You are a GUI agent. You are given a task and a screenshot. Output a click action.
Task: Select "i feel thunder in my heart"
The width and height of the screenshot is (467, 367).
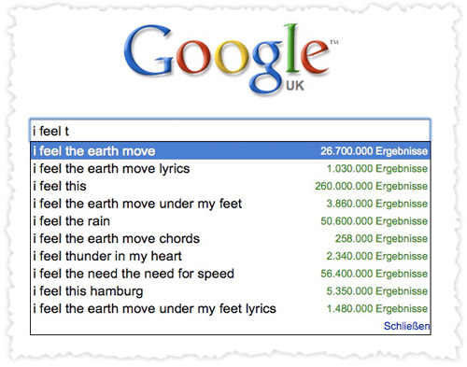click(231, 256)
